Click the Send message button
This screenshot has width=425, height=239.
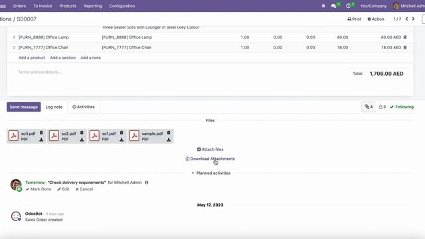(x=24, y=107)
